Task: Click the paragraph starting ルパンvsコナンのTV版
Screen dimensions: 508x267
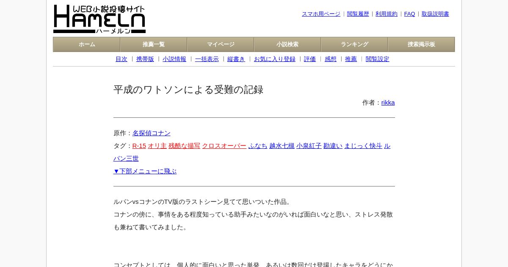Action: [x=203, y=202]
